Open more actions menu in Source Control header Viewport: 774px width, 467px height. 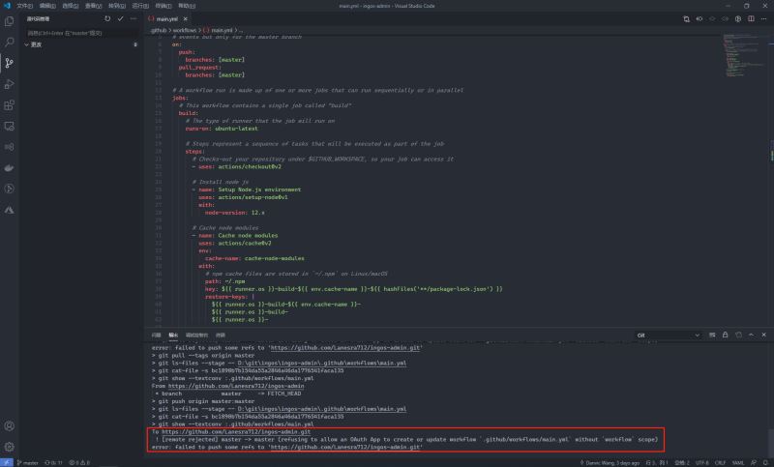(x=133, y=18)
